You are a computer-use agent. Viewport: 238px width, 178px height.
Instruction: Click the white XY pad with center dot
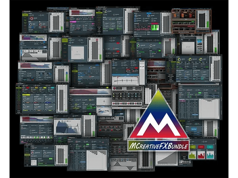77,53
